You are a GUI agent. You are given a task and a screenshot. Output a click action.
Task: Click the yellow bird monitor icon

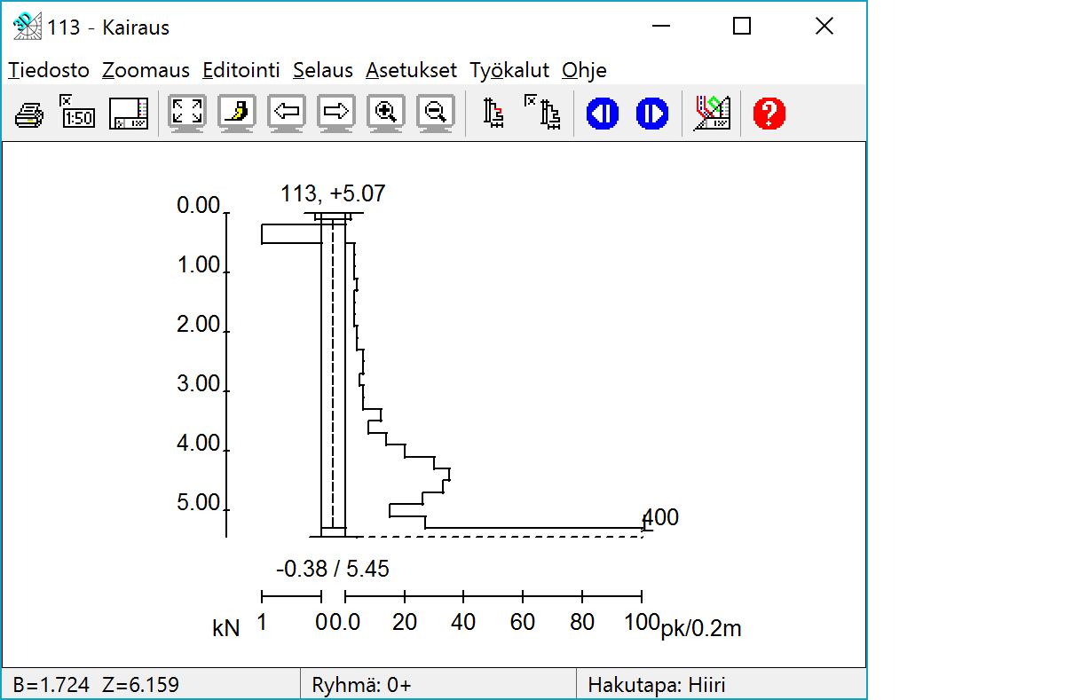[x=237, y=114]
